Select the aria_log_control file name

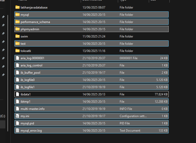point(31,65)
